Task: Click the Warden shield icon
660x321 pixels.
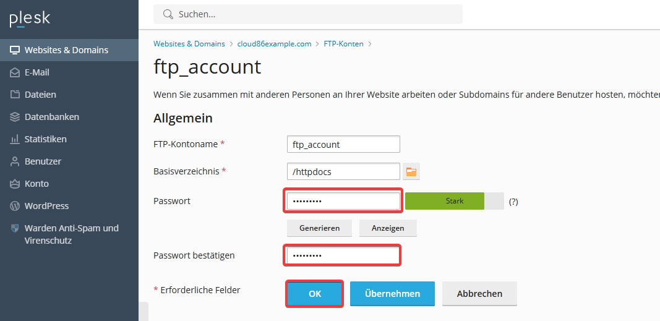Action: point(15,228)
